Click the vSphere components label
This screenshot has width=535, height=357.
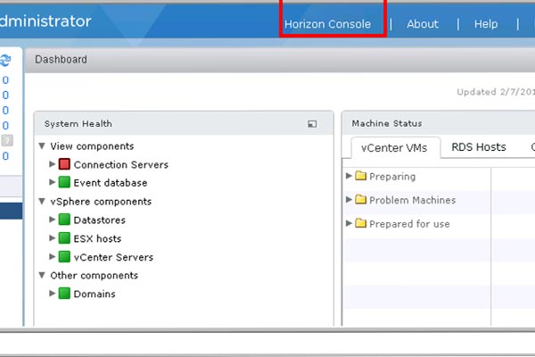101,202
